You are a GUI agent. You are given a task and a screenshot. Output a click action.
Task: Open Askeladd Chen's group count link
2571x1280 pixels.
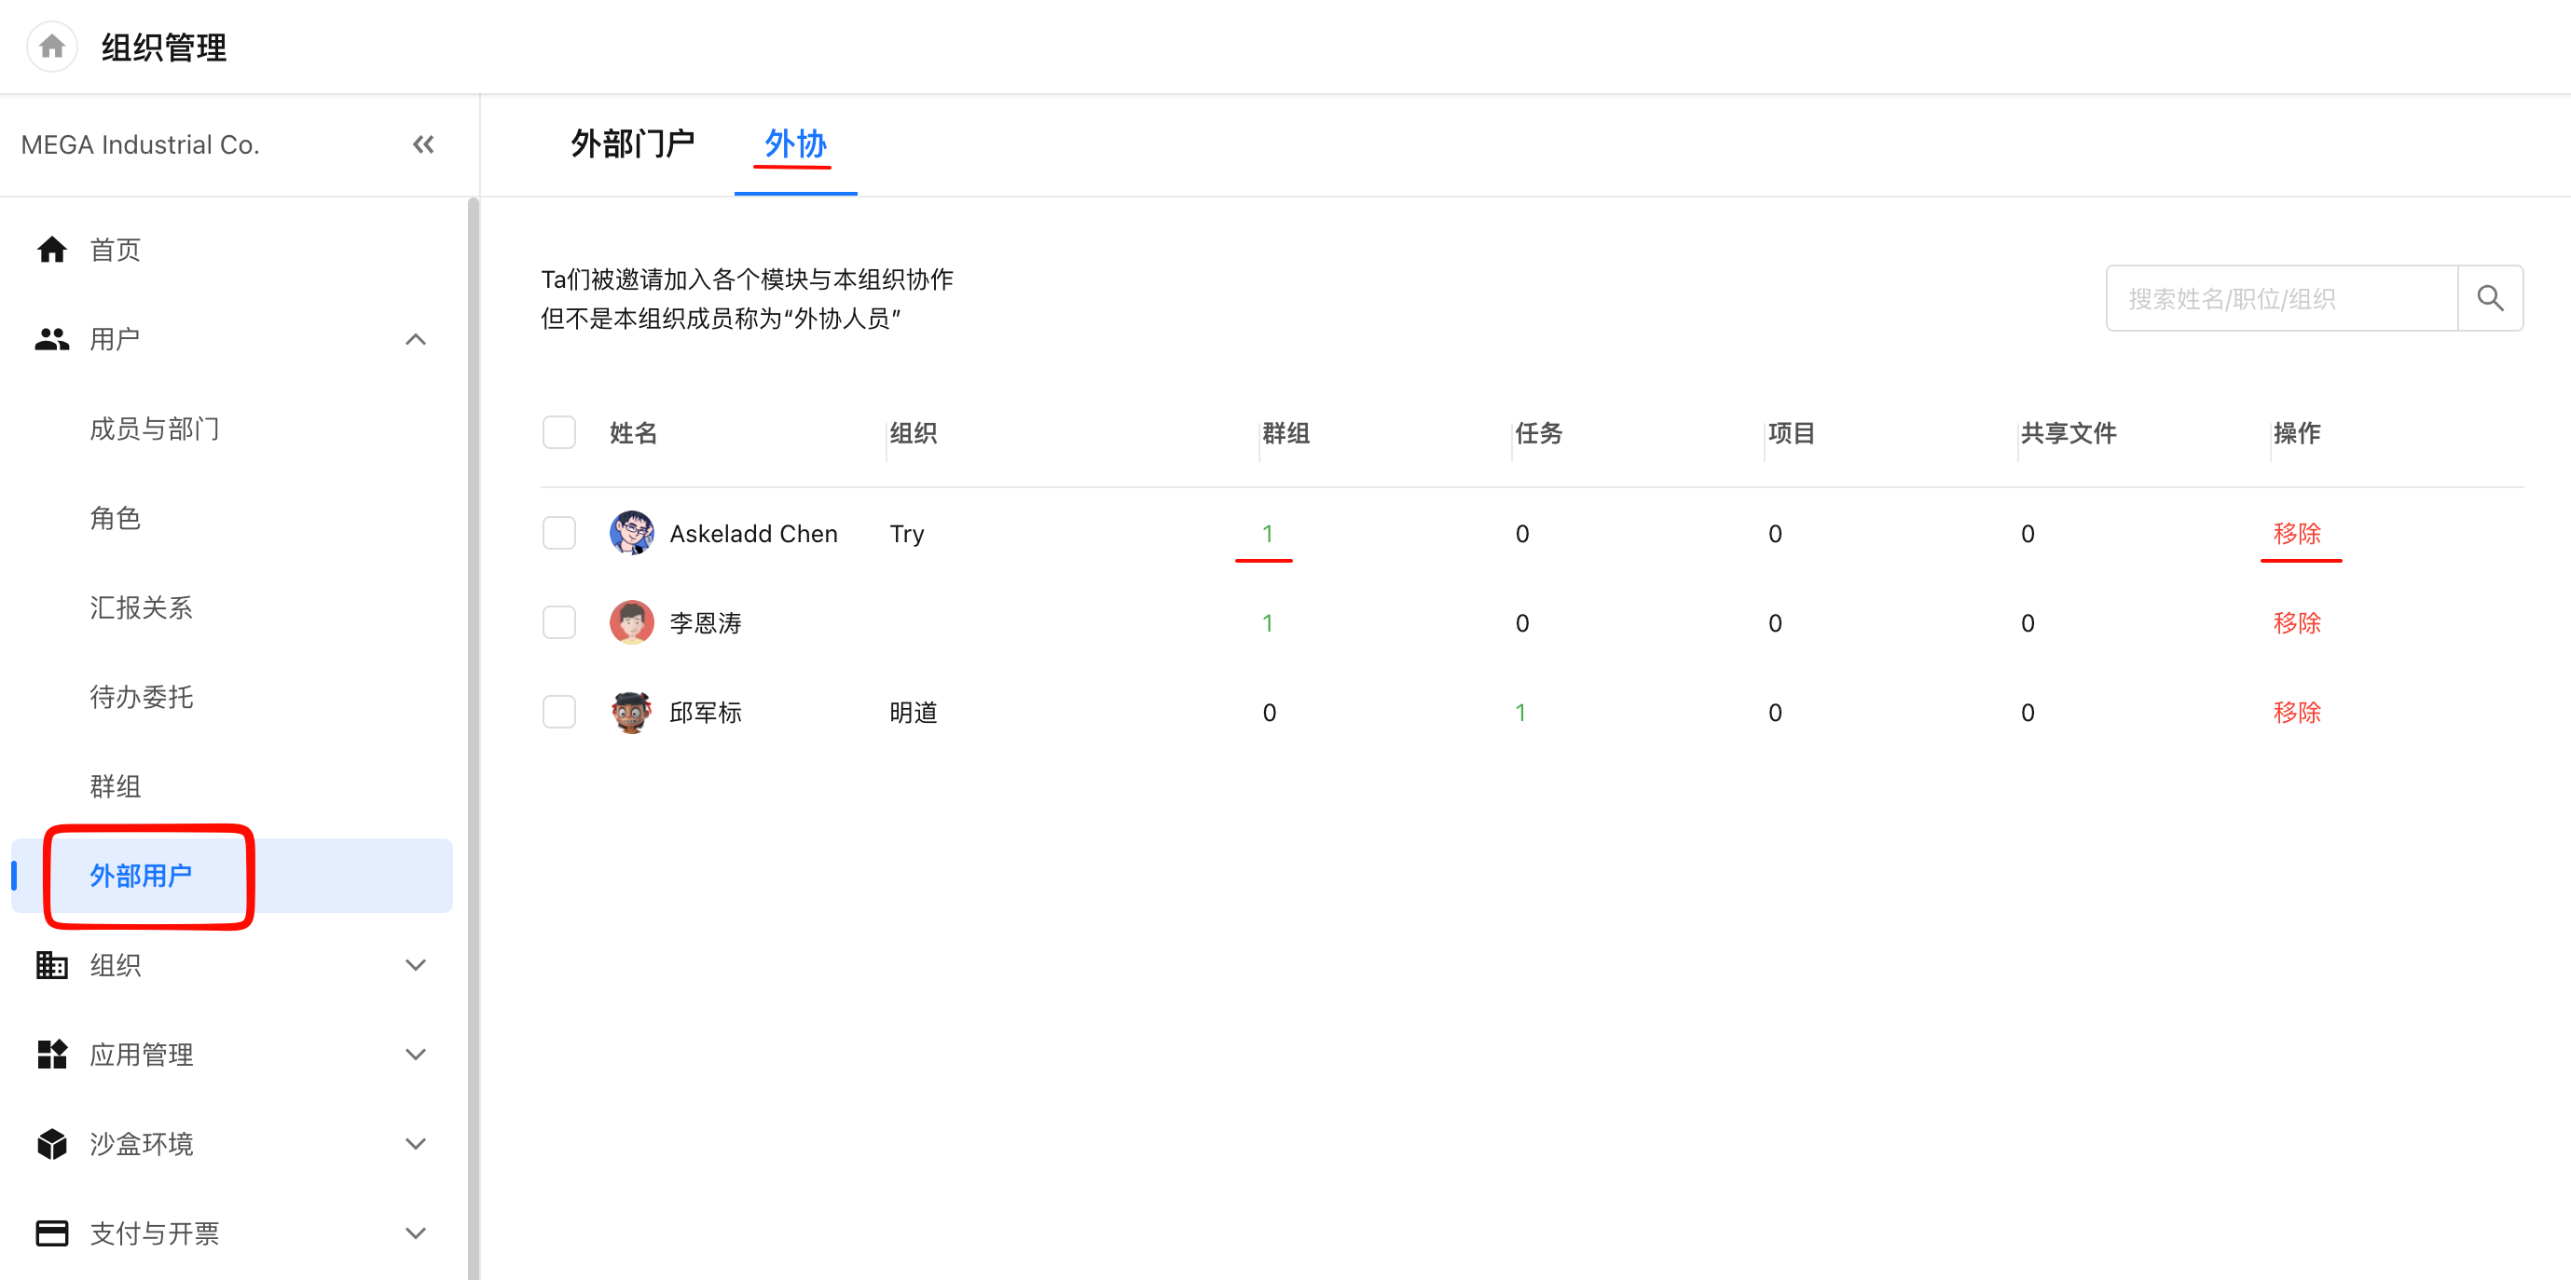pyautogui.click(x=1268, y=534)
